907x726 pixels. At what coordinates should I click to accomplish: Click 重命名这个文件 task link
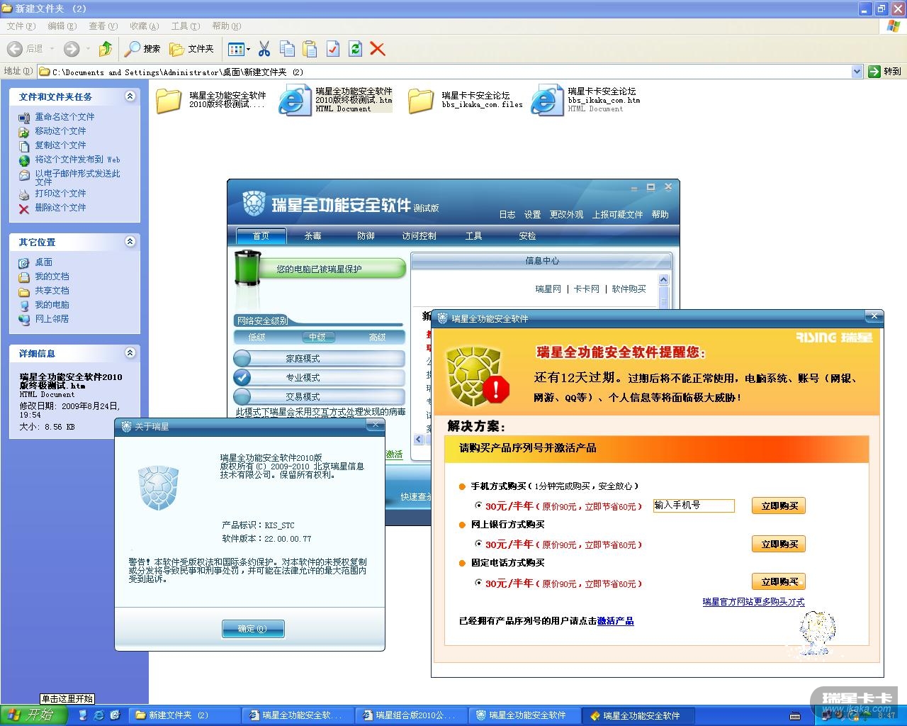tap(64, 117)
